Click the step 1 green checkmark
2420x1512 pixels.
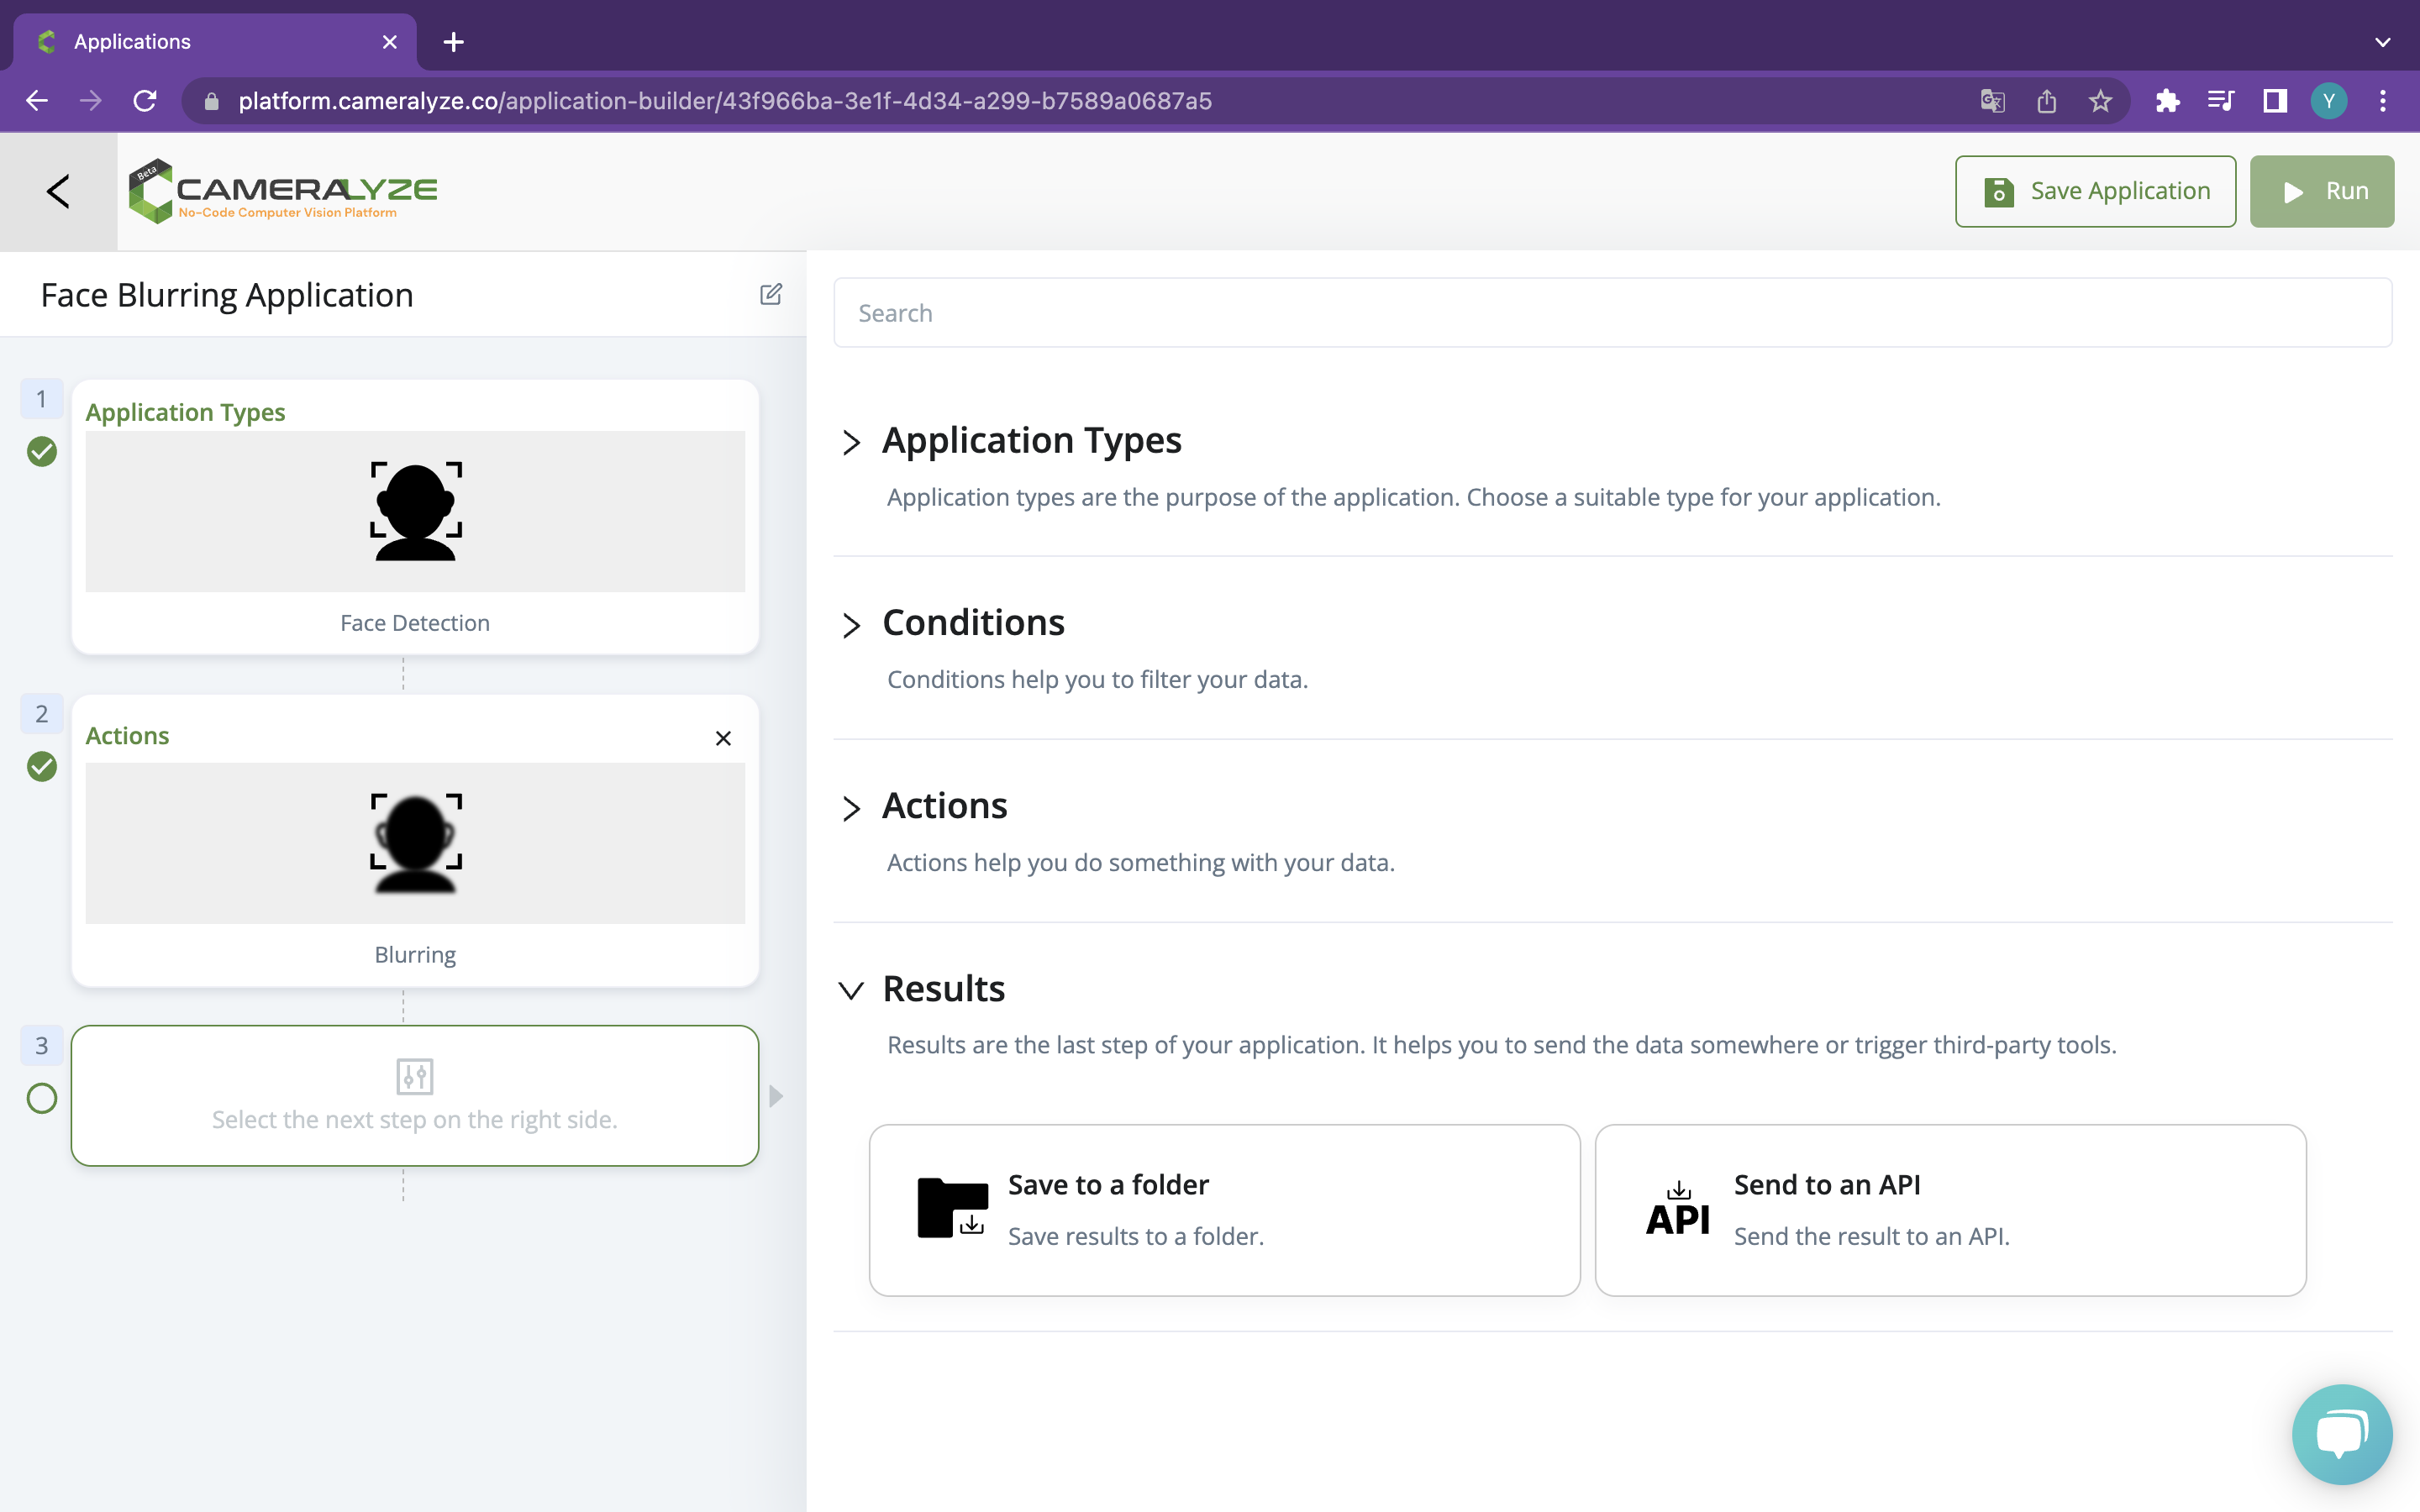[42, 451]
